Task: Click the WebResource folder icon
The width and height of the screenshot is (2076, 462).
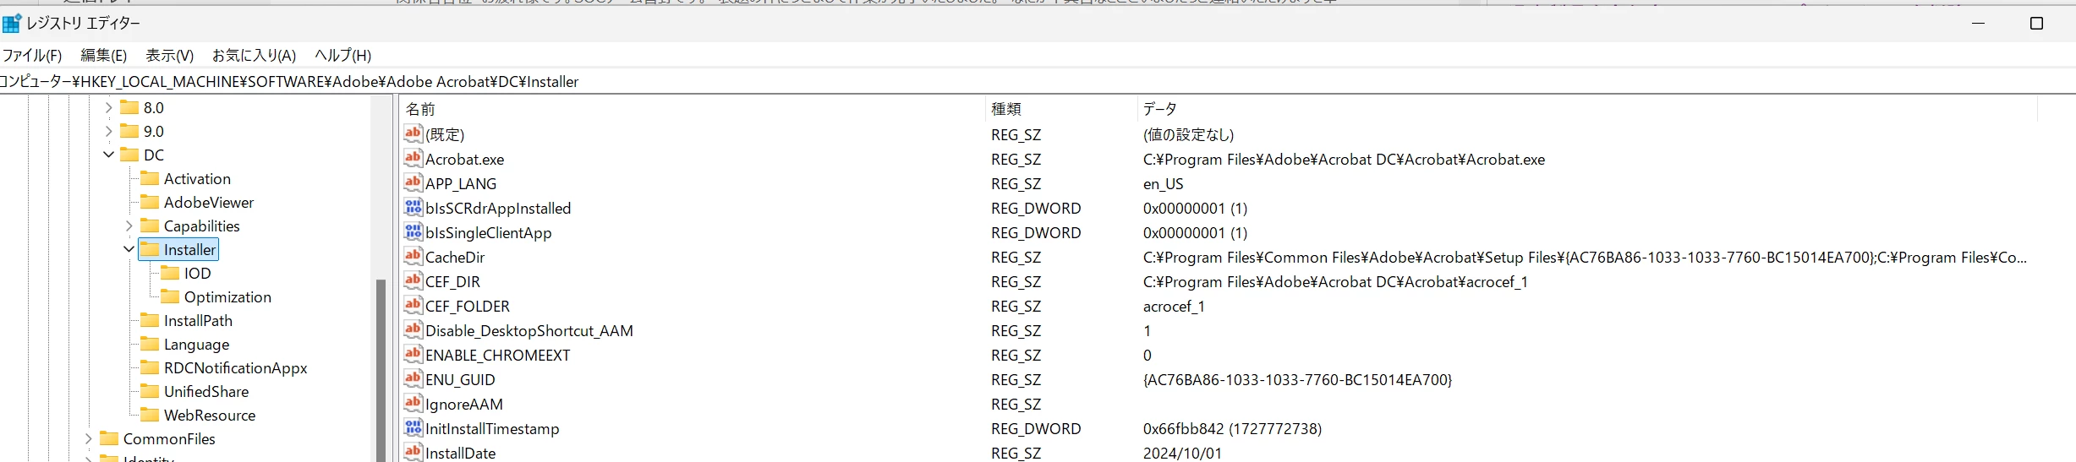Action: 150,415
